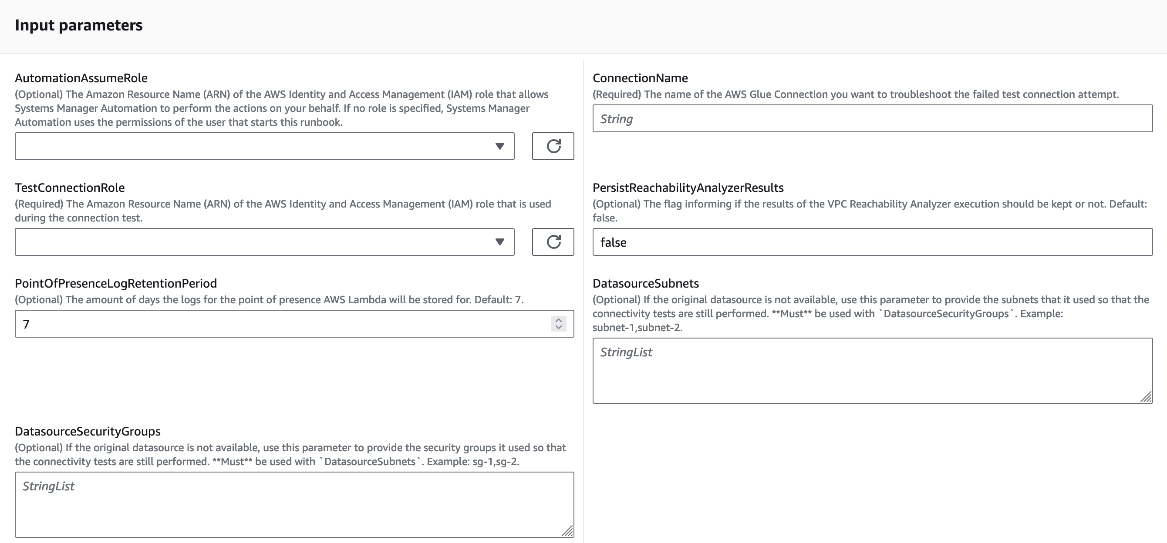Screen dimensions: 1167x543
Task: Open the TestConnectionRole dropdown
Action: 265,242
